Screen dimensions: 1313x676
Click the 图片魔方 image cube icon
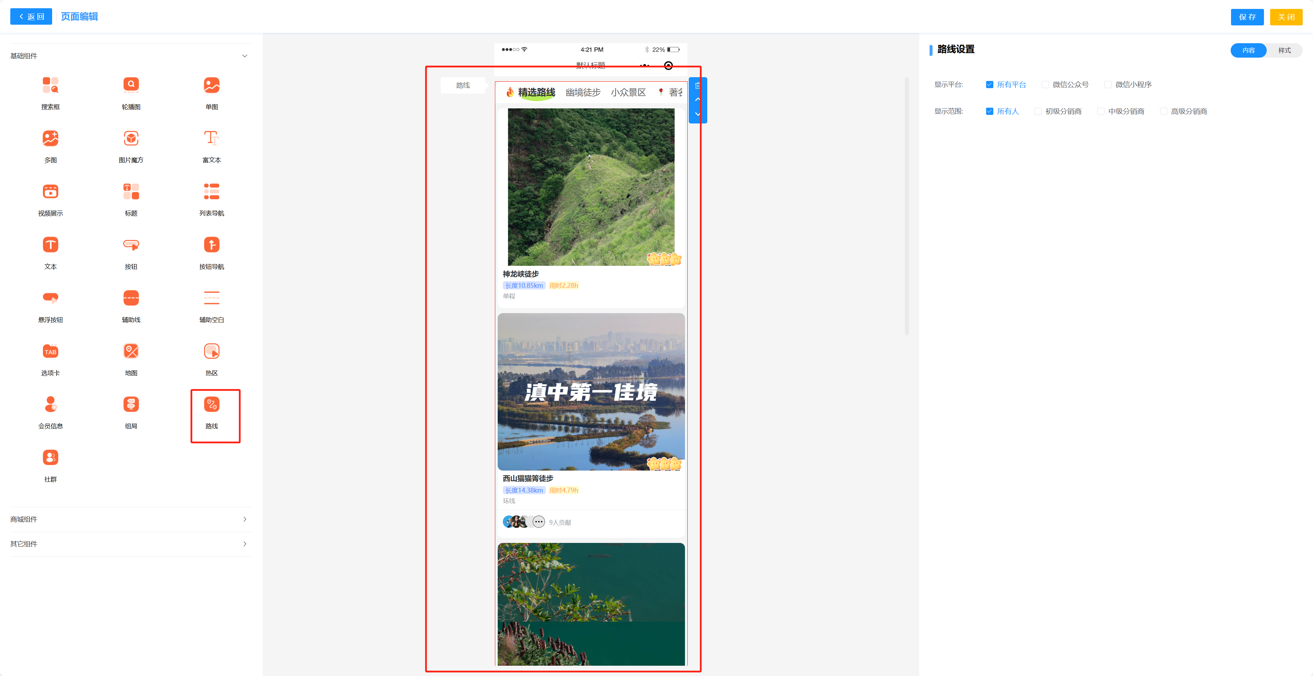point(131,138)
